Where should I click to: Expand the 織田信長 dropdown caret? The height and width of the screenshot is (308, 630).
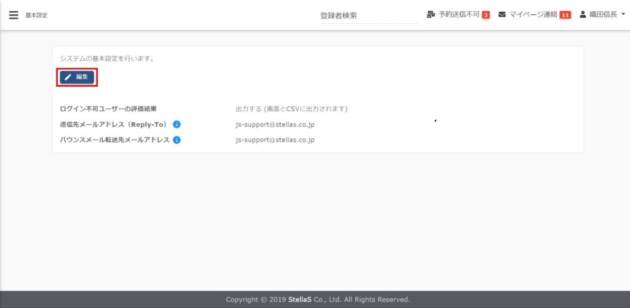623,14
